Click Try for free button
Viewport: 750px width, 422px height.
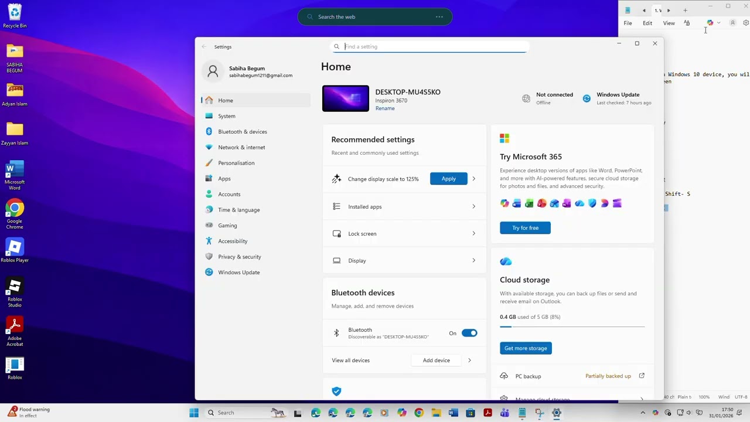point(525,228)
